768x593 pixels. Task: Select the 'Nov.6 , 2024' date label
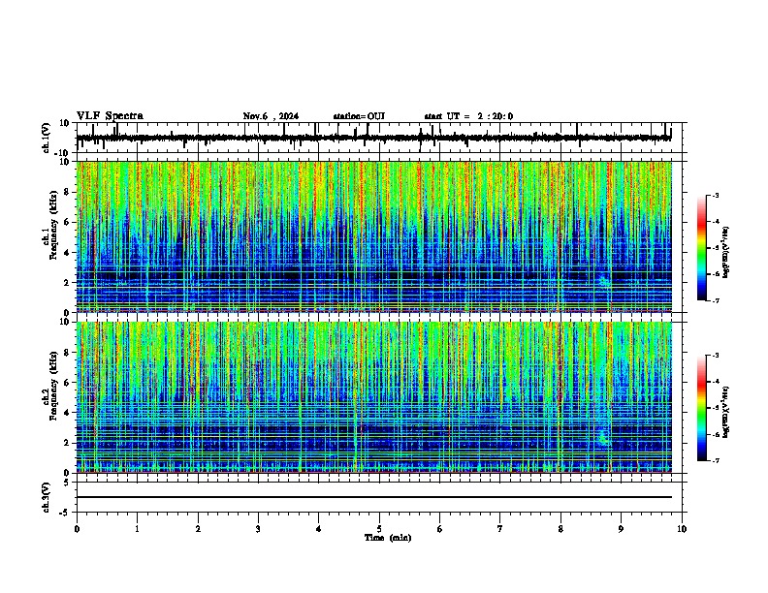[x=271, y=116]
